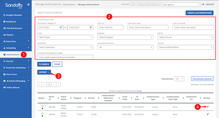This screenshot has height=118, width=219.
Task: Open Dashboard from sidebar
Action: tap(16, 21)
